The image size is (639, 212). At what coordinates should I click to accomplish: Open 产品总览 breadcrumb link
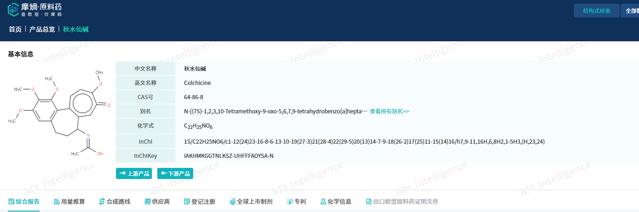[42, 29]
